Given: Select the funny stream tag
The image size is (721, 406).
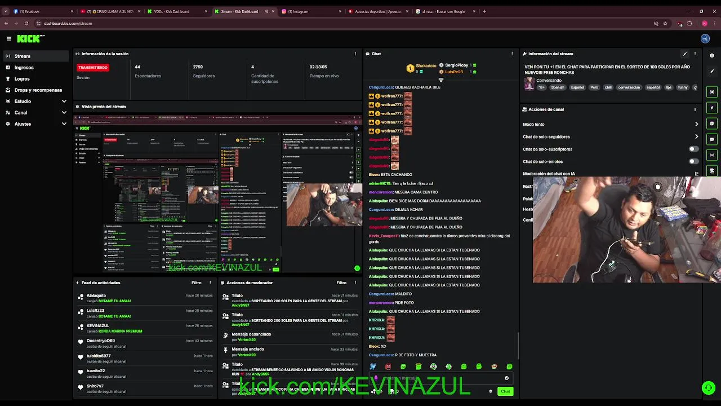Looking at the screenshot, I should click(x=683, y=87).
